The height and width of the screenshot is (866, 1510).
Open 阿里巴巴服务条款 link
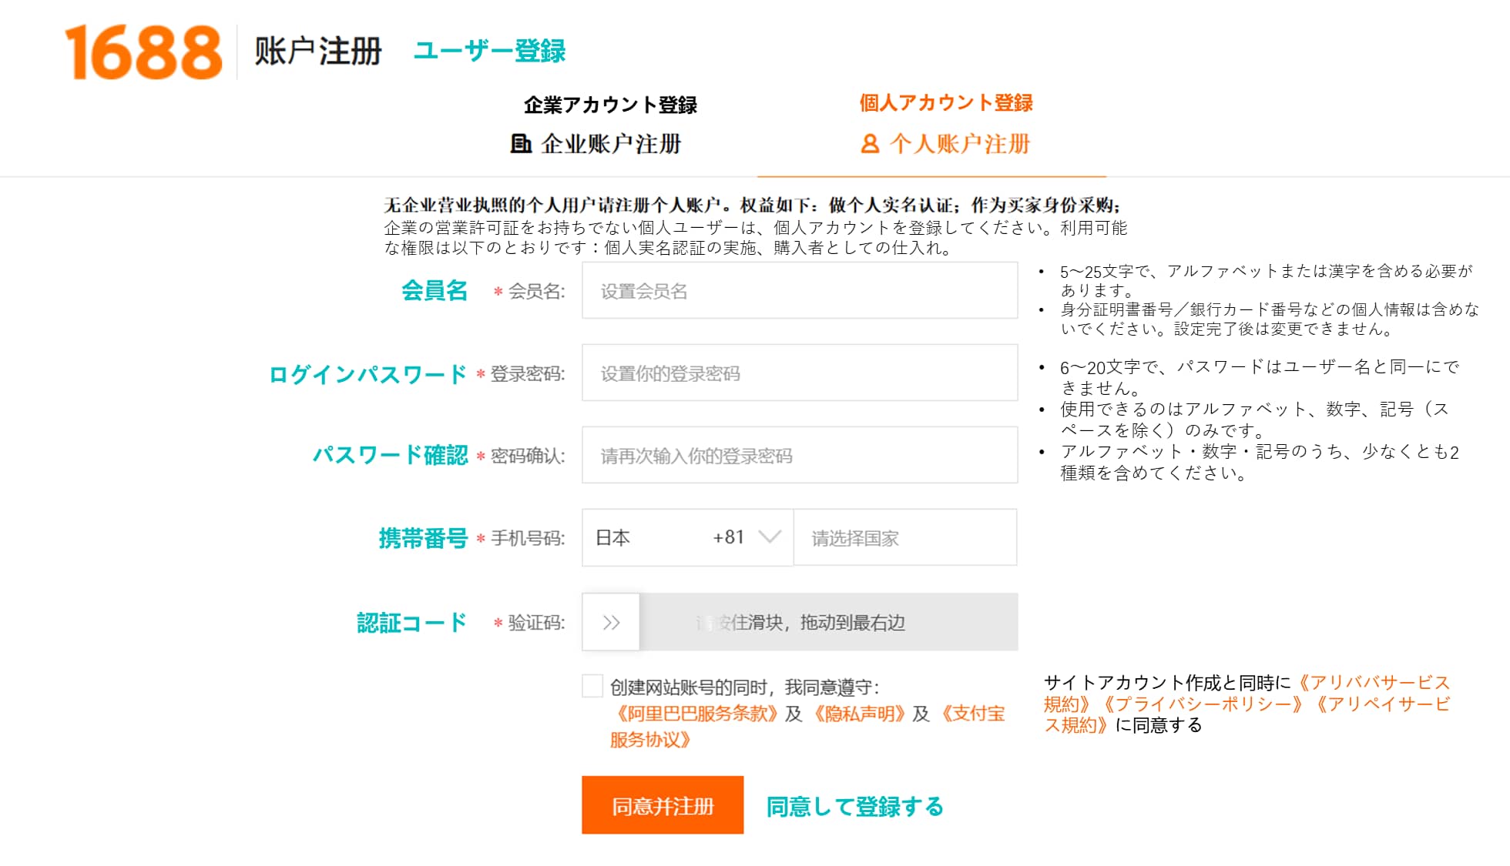(696, 714)
